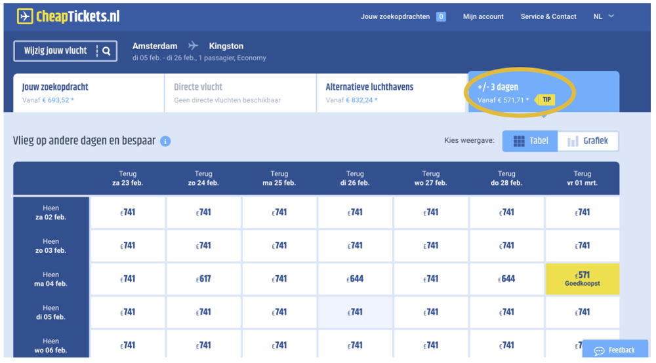Open the NL language dropdown
Screen dimensions: 656x363
pos(604,17)
